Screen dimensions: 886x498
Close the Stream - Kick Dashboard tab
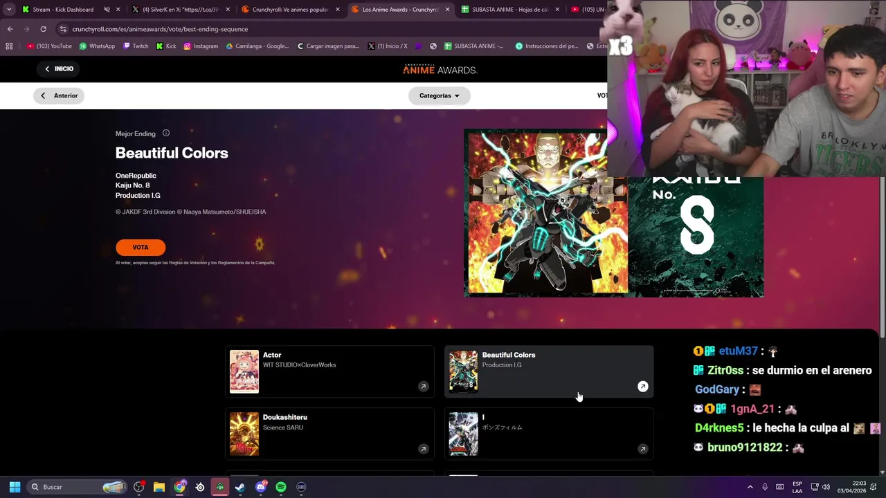pyautogui.click(x=118, y=10)
